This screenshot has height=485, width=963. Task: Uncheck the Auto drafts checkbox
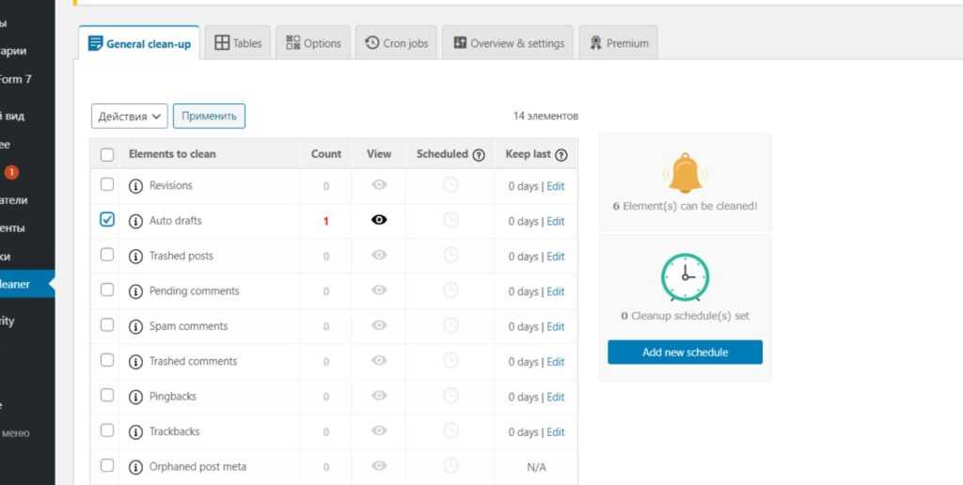point(107,219)
